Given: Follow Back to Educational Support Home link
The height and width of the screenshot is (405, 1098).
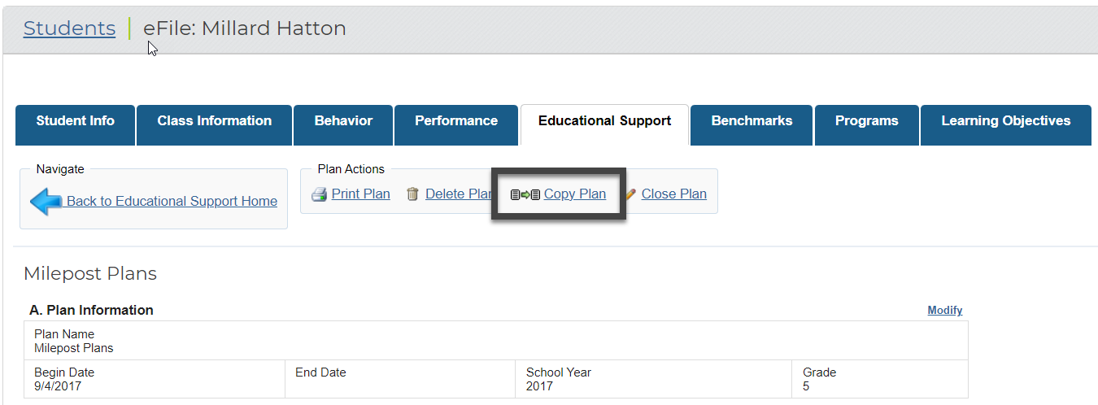Looking at the screenshot, I should coord(172,202).
